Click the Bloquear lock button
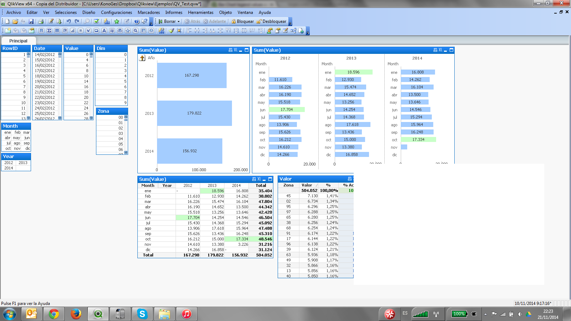Image resolution: width=571 pixels, height=321 pixels. tap(243, 21)
